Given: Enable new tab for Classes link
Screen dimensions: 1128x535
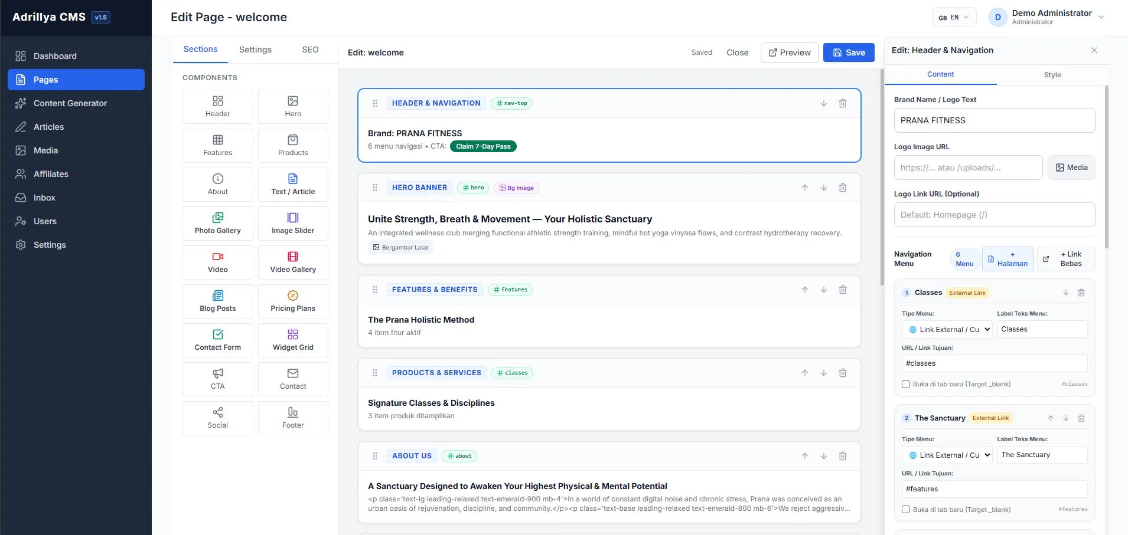Looking at the screenshot, I should (x=905, y=385).
